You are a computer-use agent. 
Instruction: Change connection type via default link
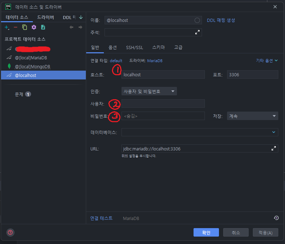(116, 61)
